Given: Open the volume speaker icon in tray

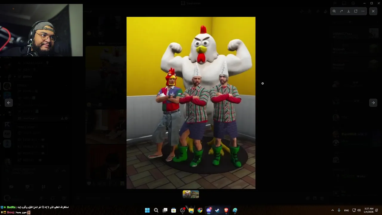Looking at the screenshot, I should [359, 210].
